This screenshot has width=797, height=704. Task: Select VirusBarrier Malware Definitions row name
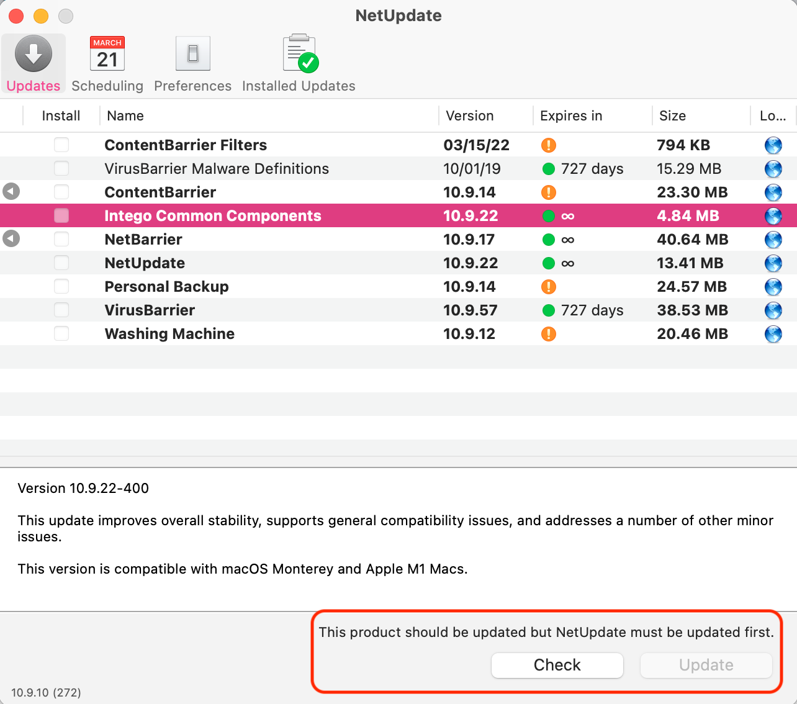[x=217, y=169]
